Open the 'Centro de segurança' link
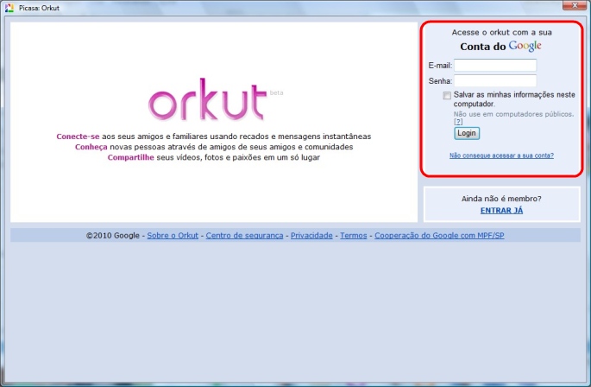This screenshot has height=387, width=591. tap(244, 236)
